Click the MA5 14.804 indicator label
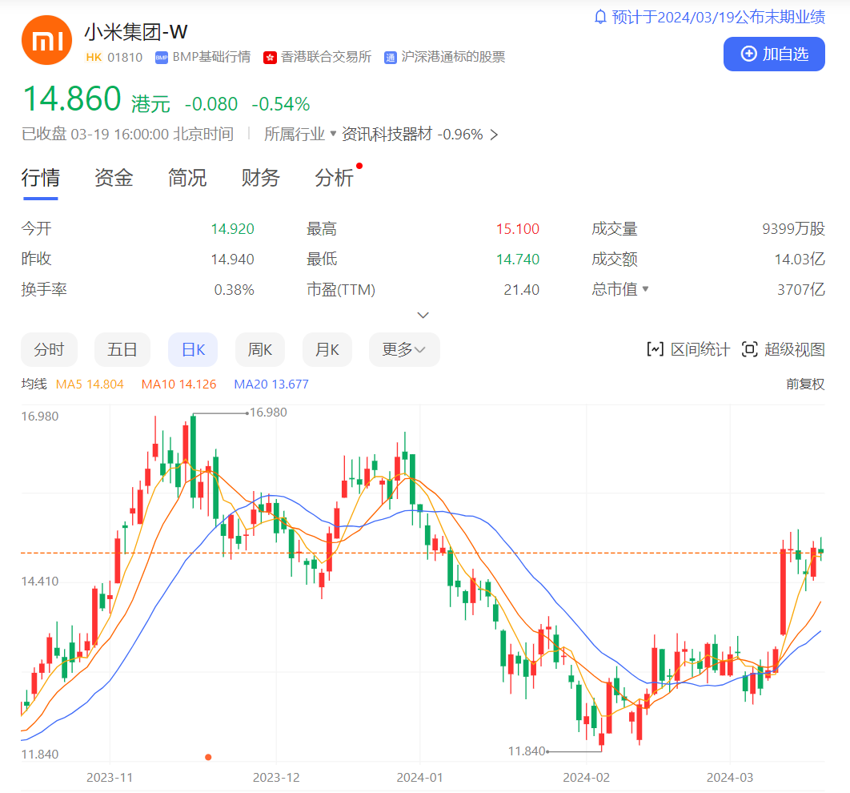The width and height of the screenshot is (850, 793). pyautogui.click(x=90, y=384)
